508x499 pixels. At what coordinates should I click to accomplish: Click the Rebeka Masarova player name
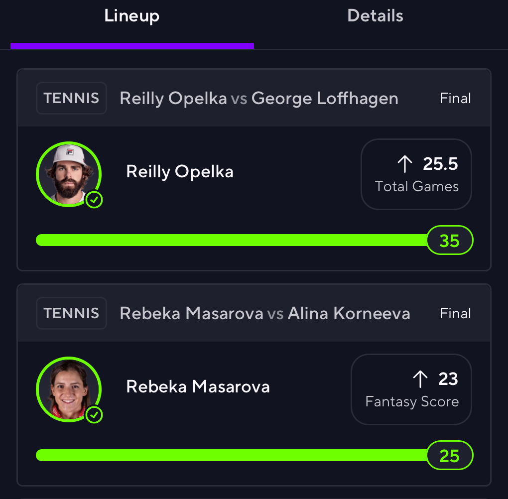pos(198,386)
